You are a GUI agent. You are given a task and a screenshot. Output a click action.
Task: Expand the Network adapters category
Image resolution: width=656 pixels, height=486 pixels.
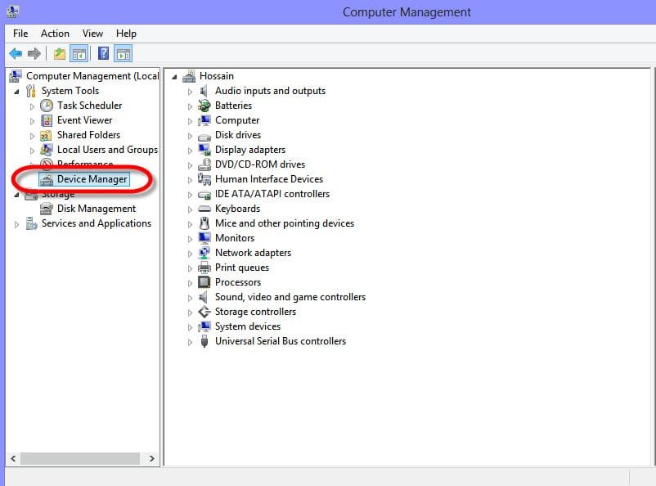point(191,253)
